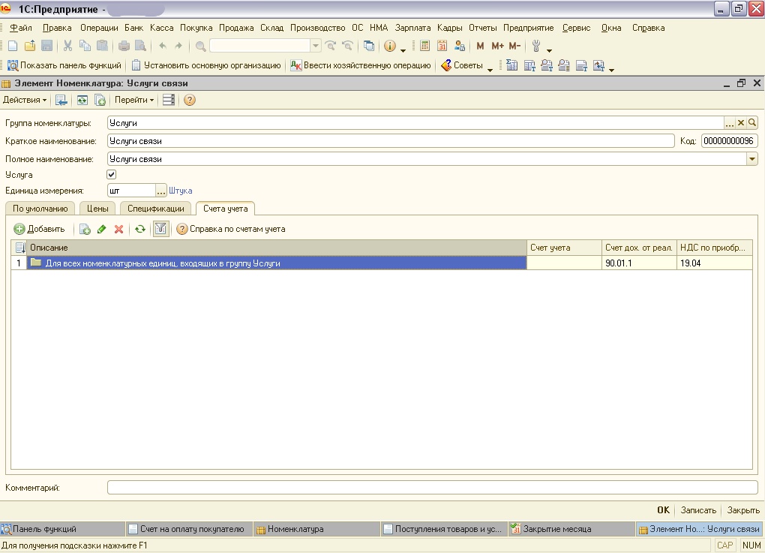Switch to the Цены tab
Screen dimensions: 765x553
tap(97, 209)
